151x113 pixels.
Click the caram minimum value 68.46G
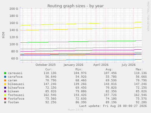pyautogui.click(x=81, y=80)
